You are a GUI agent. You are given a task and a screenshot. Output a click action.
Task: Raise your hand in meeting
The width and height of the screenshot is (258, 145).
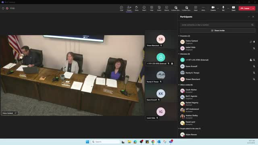[x=137, y=8]
